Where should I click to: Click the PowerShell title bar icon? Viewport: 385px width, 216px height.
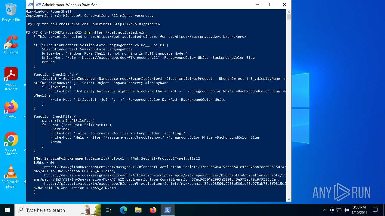point(38,4)
